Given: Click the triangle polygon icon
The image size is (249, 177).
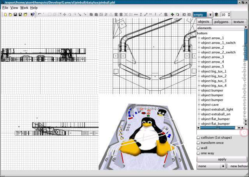Looking at the screenshot, I should pyautogui.click(x=111, y=14).
